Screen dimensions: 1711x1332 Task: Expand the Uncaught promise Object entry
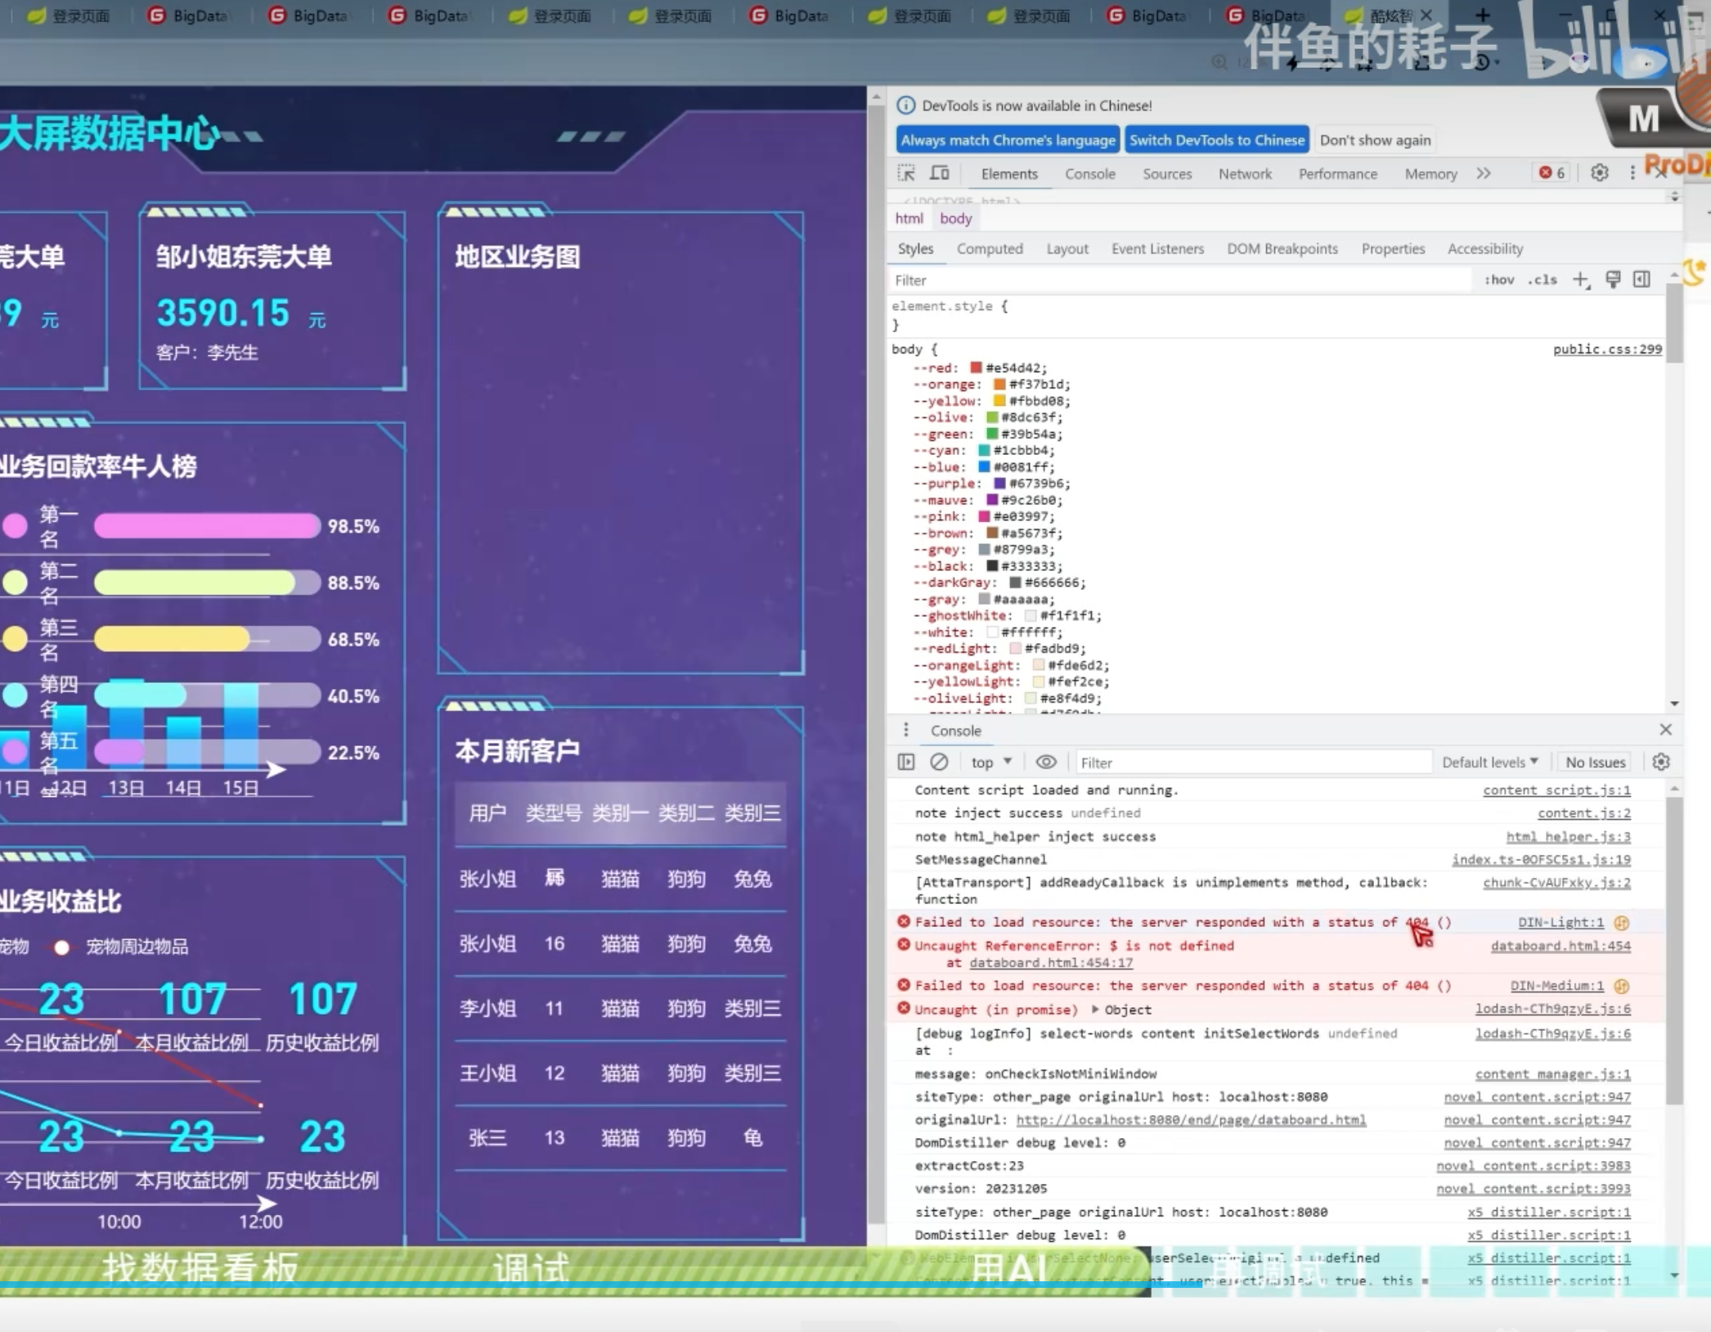pyautogui.click(x=1097, y=1010)
